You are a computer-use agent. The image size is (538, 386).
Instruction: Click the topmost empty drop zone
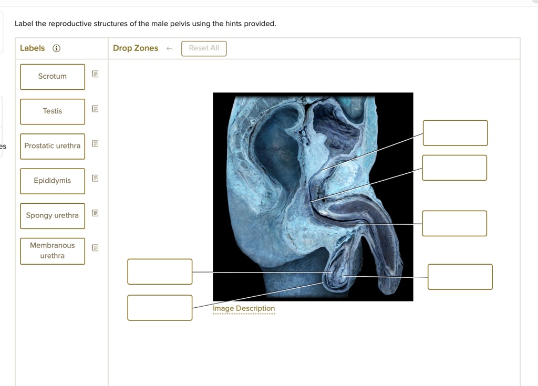[455, 133]
